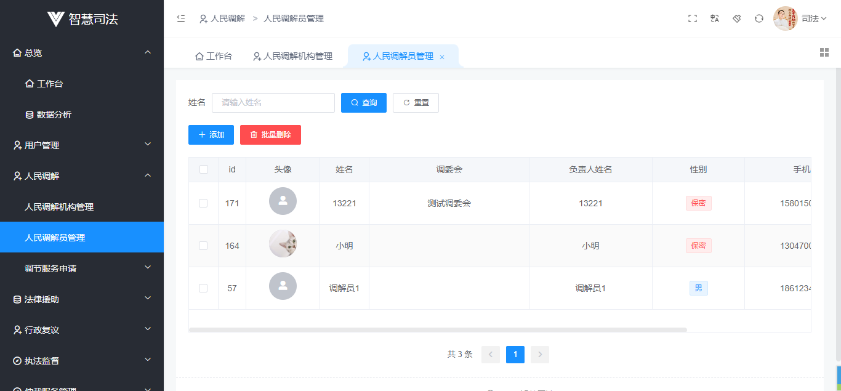Image resolution: width=841 pixels, height=391 pixels.
Task: Check the row with id 171
Action: pyautogui.click(x=203, y=203)
